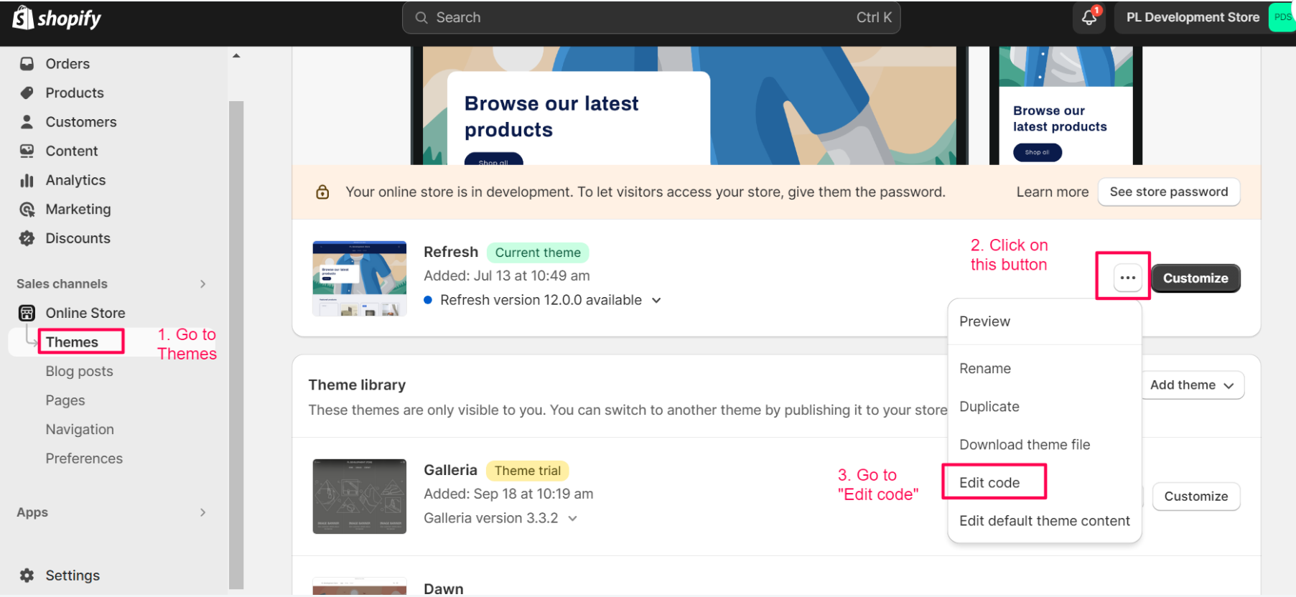Screen dimensions: 1296x597
Task: Click the Marketing target icon
Action: click(27, 210)
